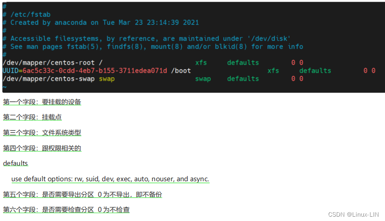Select the 'Accessible filesystems' comment line
This screenshot has width=385, height=221.
coord(150,38)
